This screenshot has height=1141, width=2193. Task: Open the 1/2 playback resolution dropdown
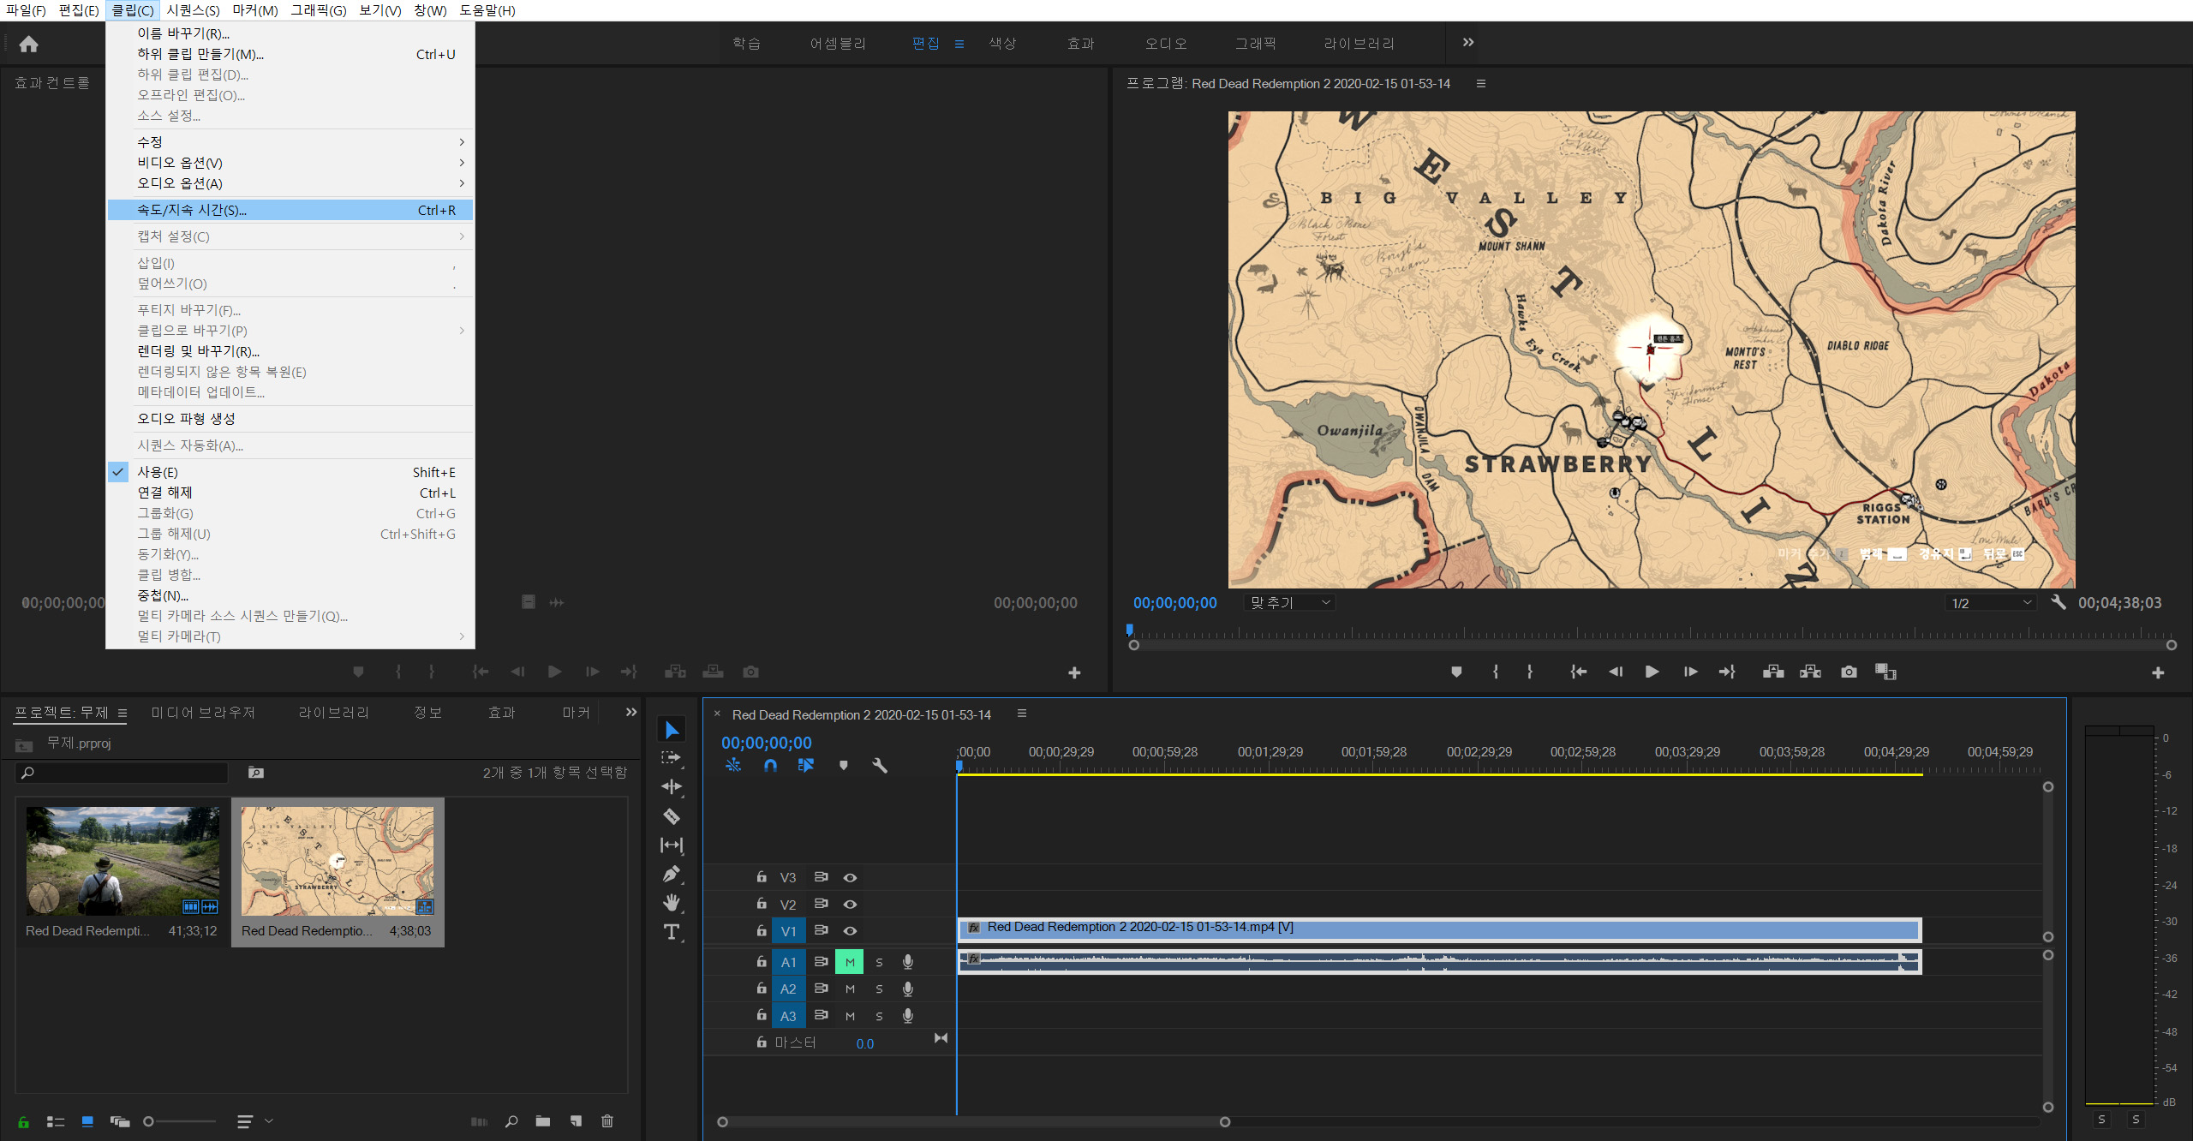(x=1991, y=602)
